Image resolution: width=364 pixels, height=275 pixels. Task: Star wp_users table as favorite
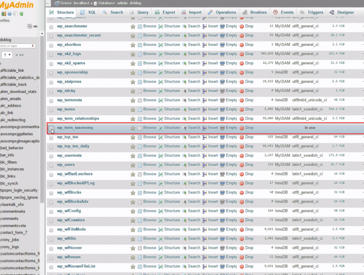(x=133, y=165)
